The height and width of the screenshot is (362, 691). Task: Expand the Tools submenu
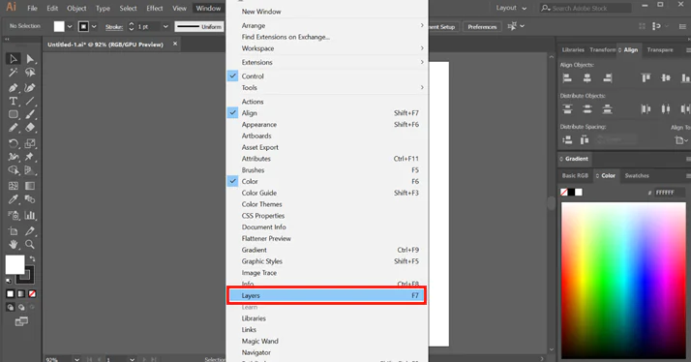click(x=326, y=87)
